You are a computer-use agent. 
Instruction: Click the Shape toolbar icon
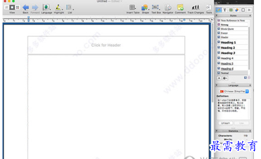click(x=145, y=7)
